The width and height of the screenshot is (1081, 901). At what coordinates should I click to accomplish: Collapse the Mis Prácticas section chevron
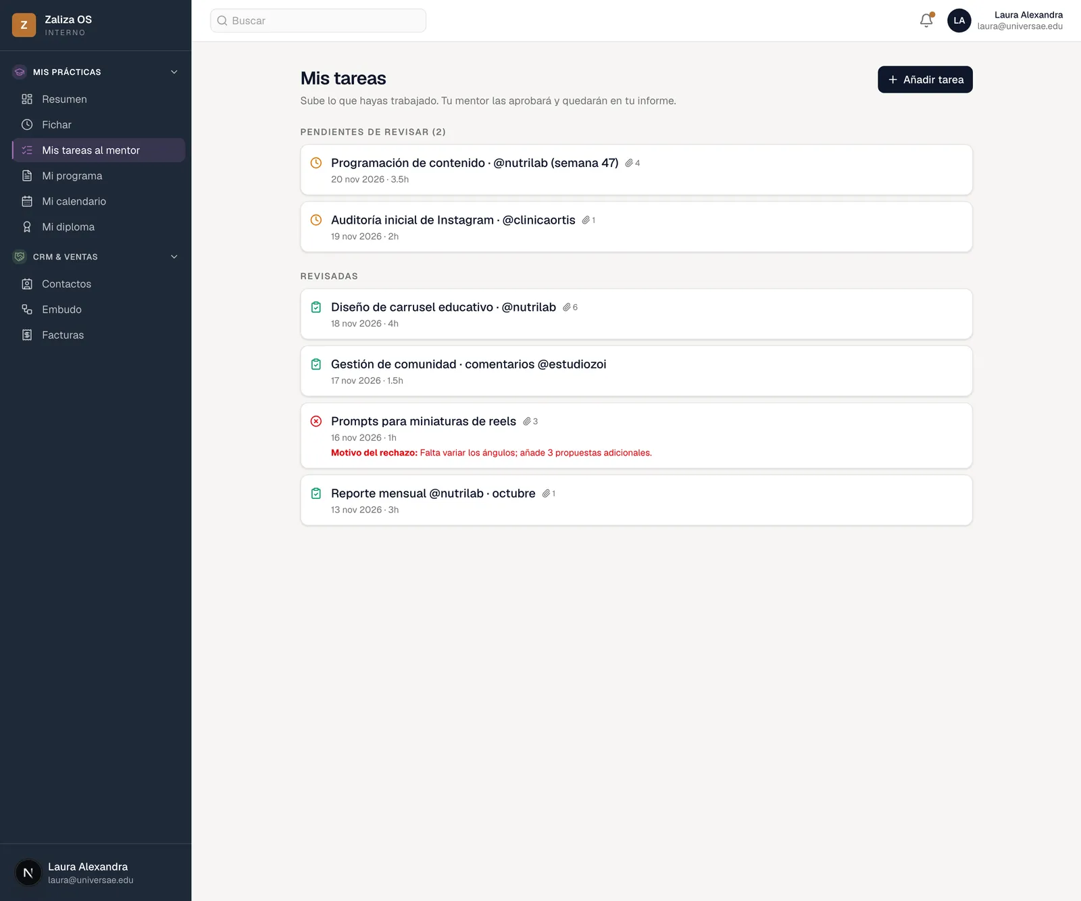(x=174, y=72)
